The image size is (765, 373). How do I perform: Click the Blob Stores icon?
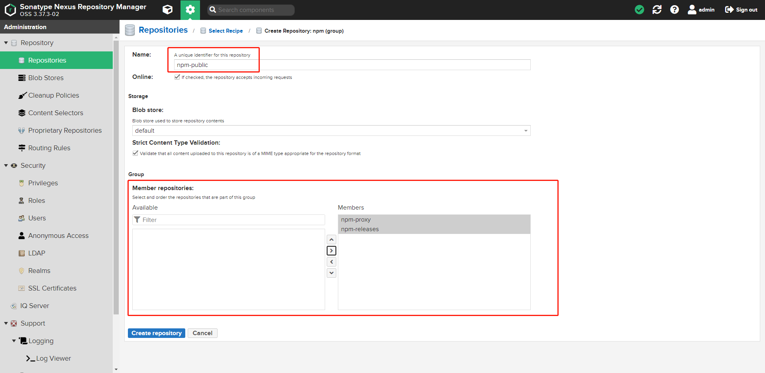coord(22,78)
